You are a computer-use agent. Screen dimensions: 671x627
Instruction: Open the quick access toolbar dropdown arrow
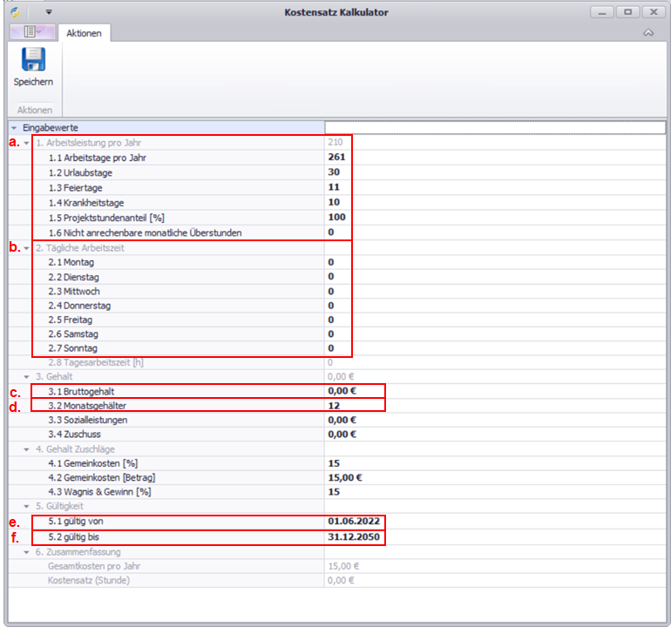[x=49, y=12]
